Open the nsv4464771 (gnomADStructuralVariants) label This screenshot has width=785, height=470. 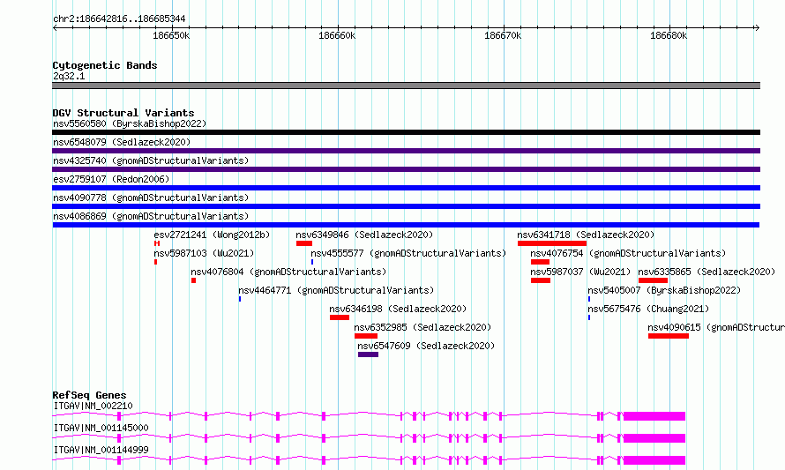(x=336, y=290)
